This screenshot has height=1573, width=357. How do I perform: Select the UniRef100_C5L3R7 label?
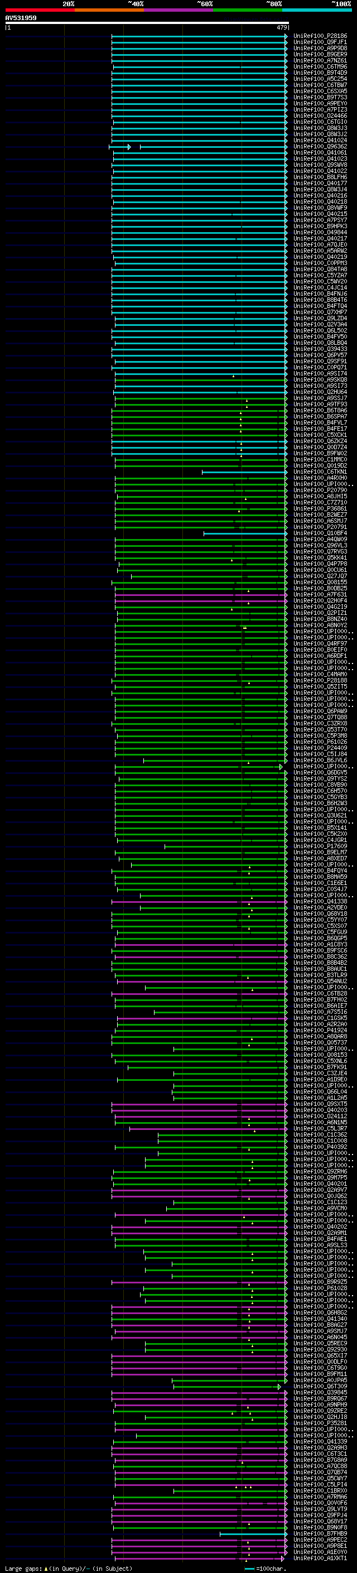point(320,1128)
